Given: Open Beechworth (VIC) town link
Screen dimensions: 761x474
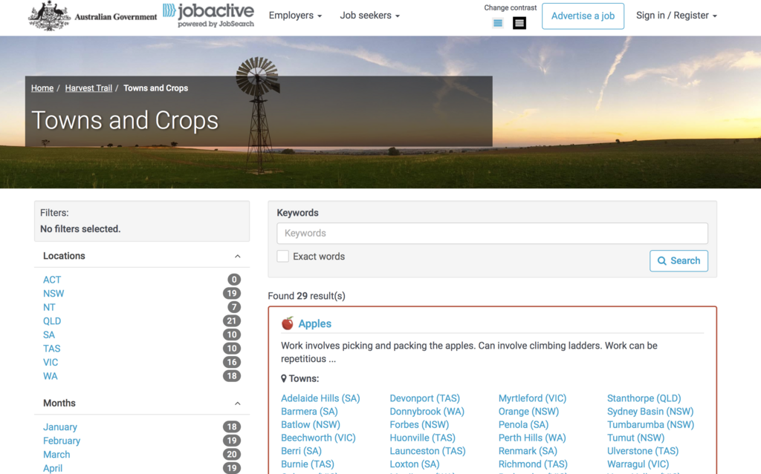Looking at the screenshot, I should tap(318, 438).
